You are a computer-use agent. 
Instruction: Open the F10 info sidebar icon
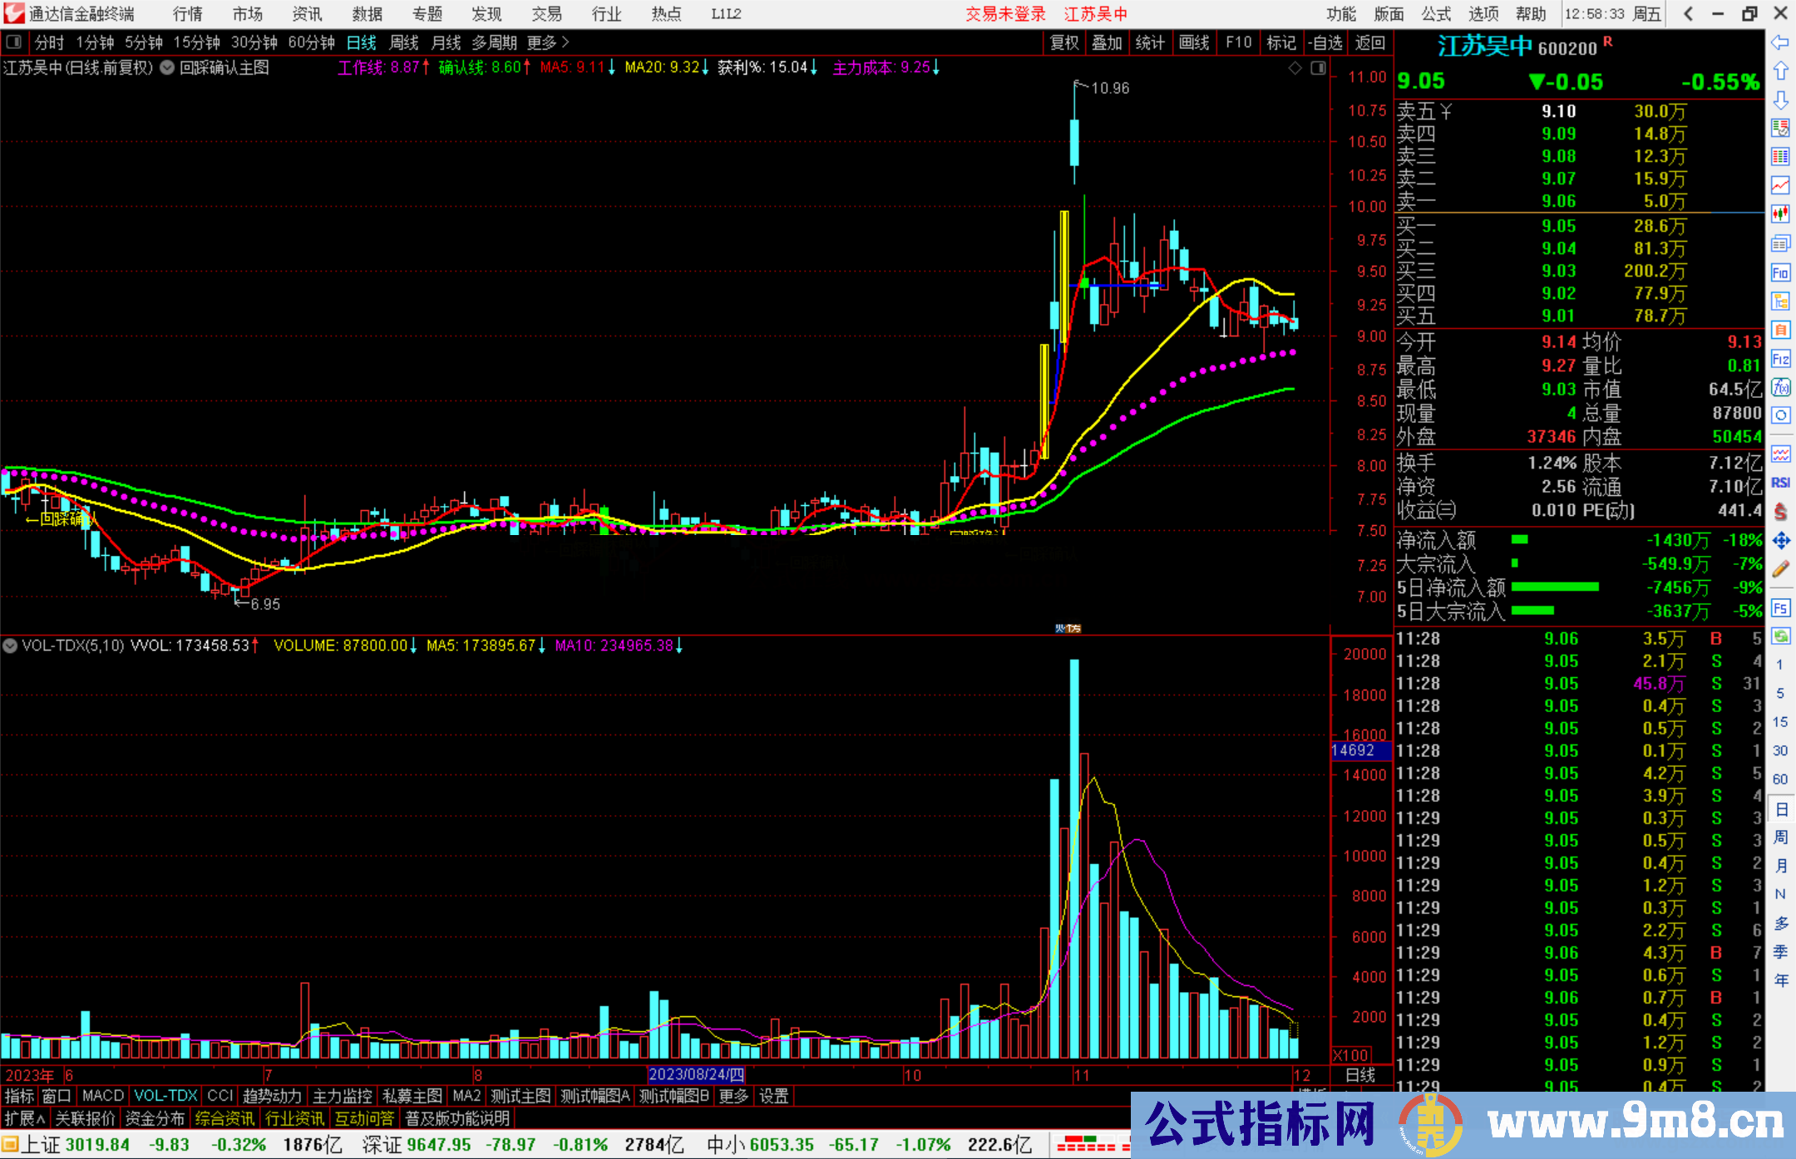click(1780, 273)
